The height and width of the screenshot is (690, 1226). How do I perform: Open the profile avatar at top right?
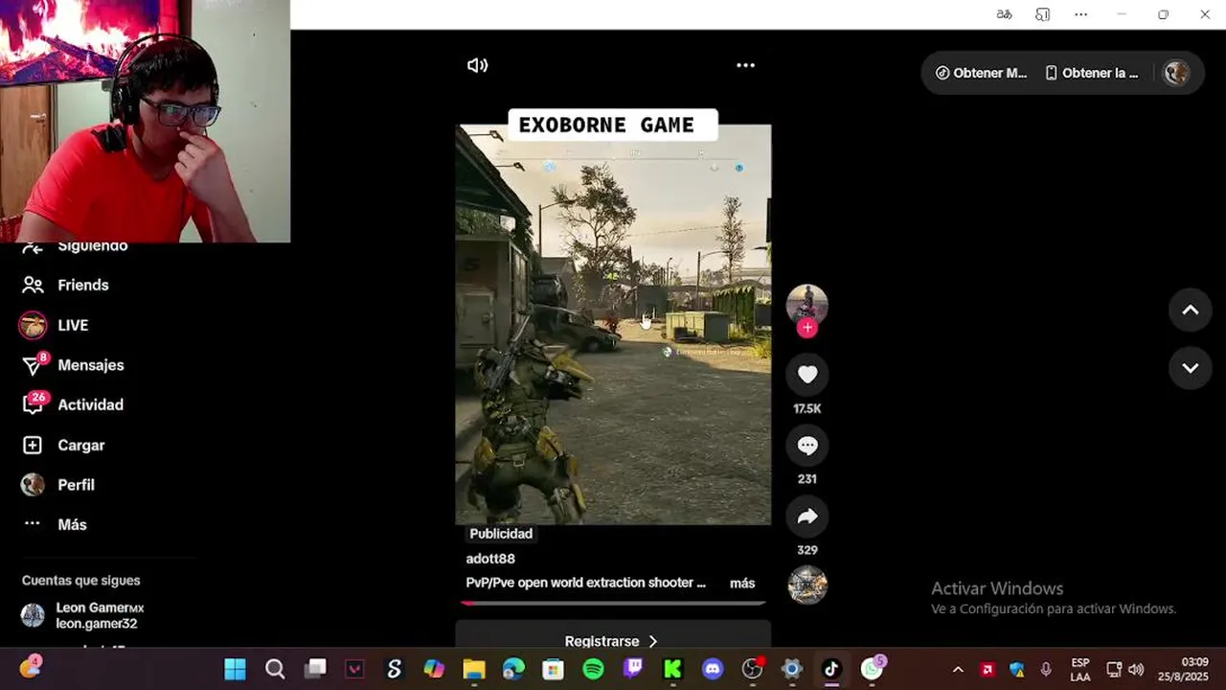tap(1176, 73)
